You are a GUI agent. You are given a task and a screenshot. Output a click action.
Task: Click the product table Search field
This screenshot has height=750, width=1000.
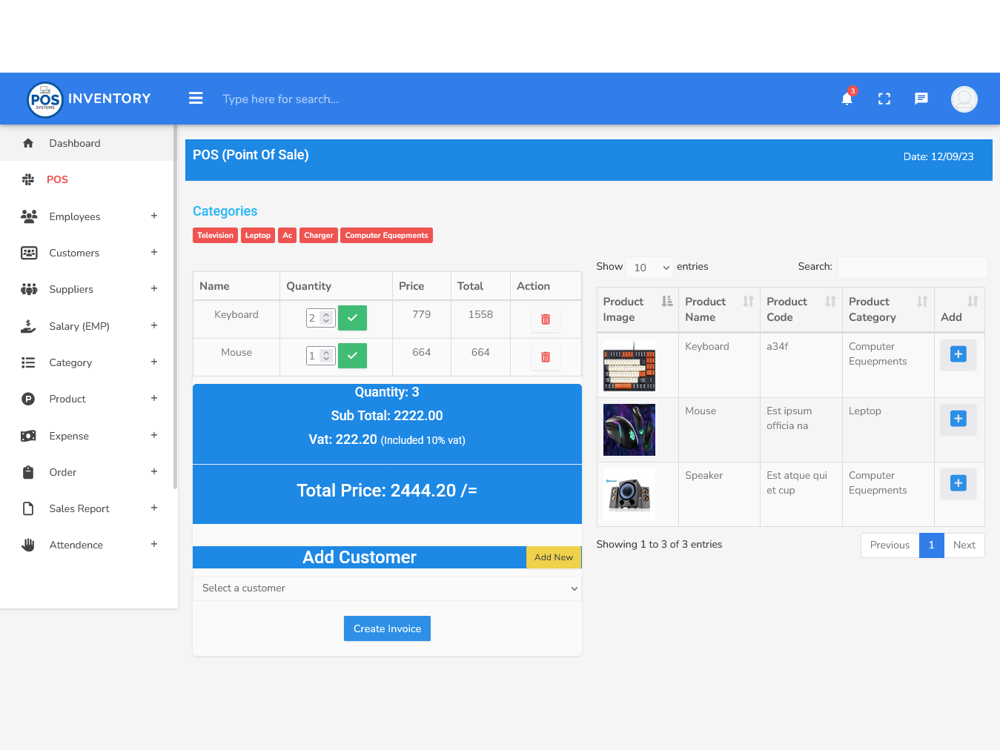click(x=912, y=267)
